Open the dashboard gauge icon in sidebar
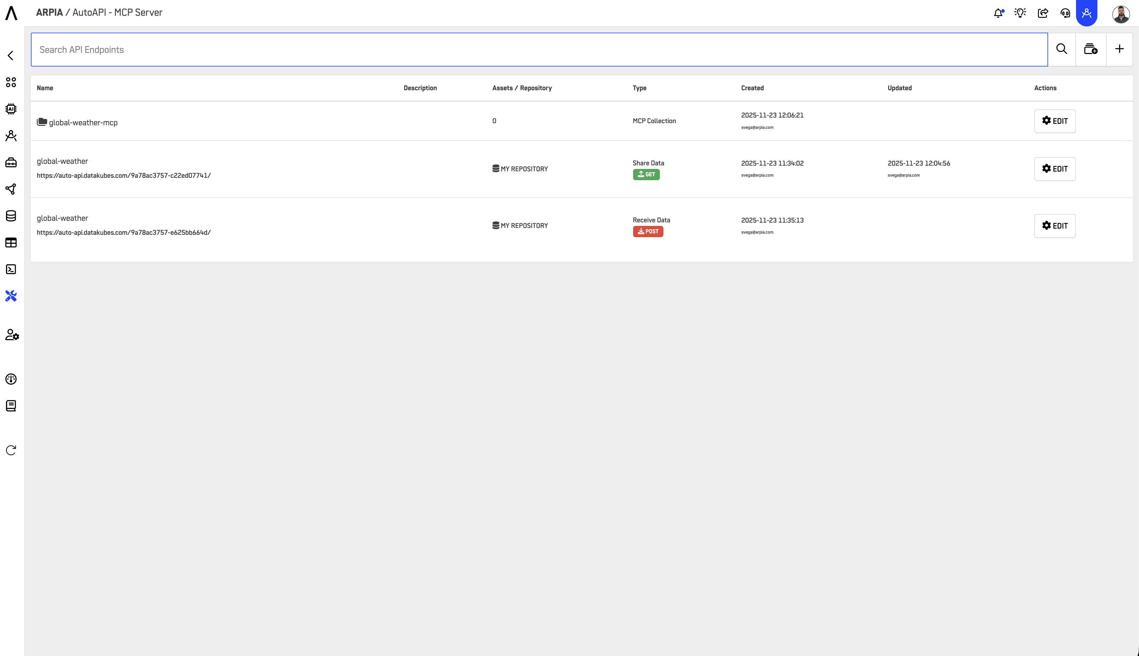Viewport: 1139px width, 656px height. tap(10, 379)
